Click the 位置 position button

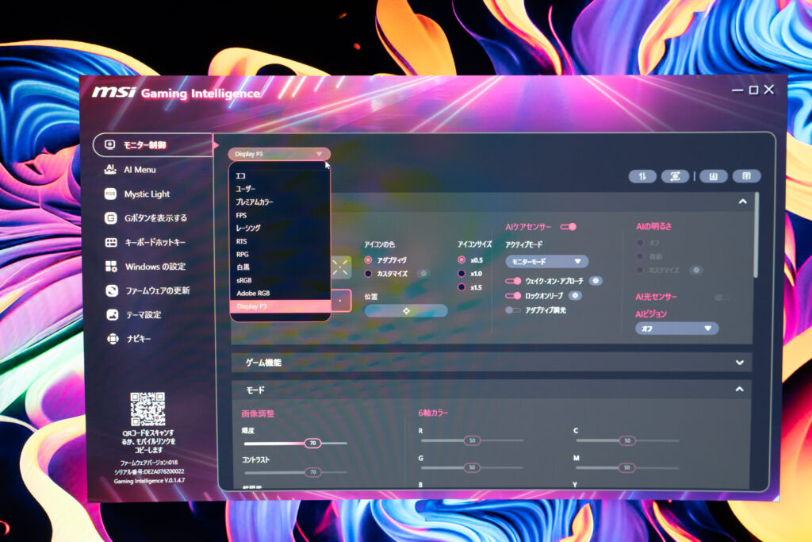coord(406,311)
